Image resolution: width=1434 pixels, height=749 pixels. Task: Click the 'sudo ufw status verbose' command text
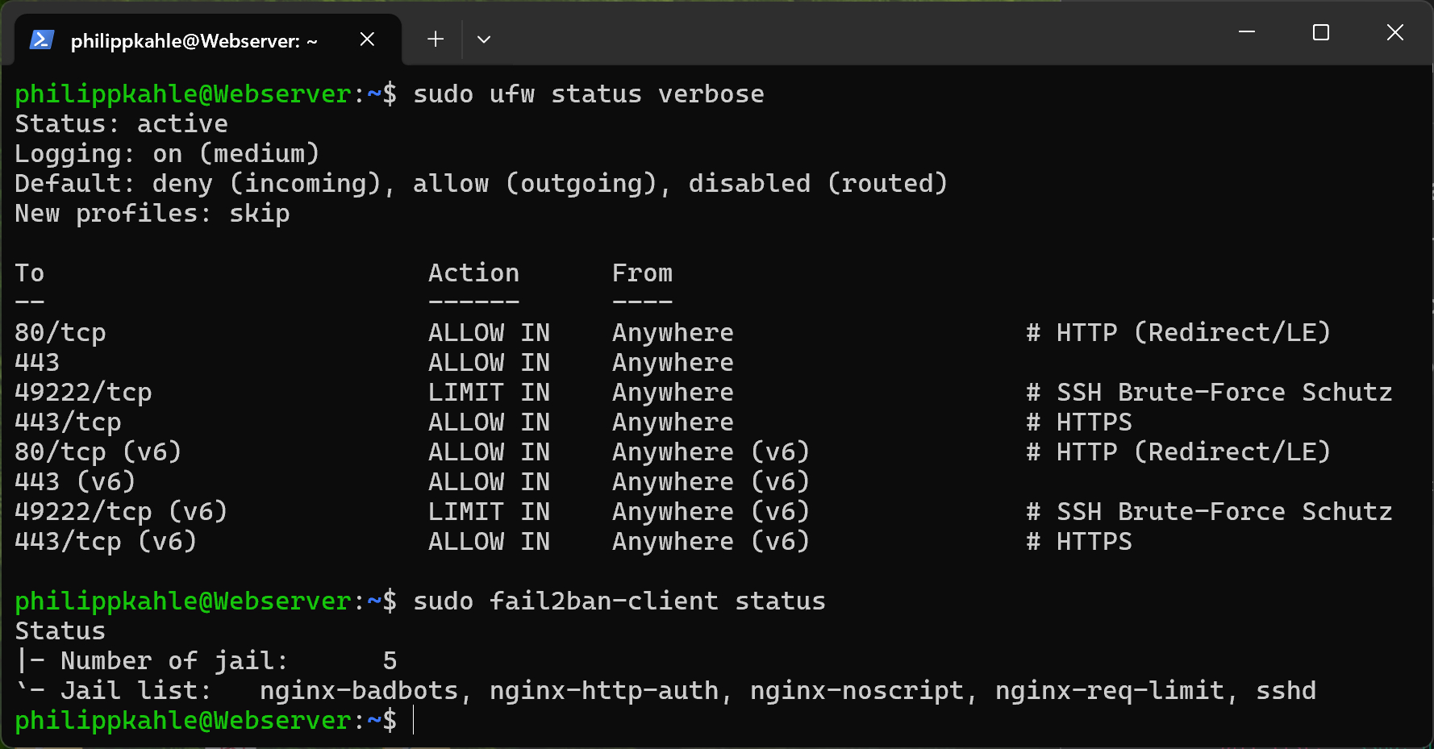click(588, 94)
